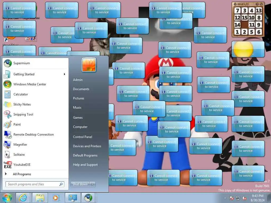271x203 pixels.
Task: Click the network tray icon
Action: [x=238, y=198]
